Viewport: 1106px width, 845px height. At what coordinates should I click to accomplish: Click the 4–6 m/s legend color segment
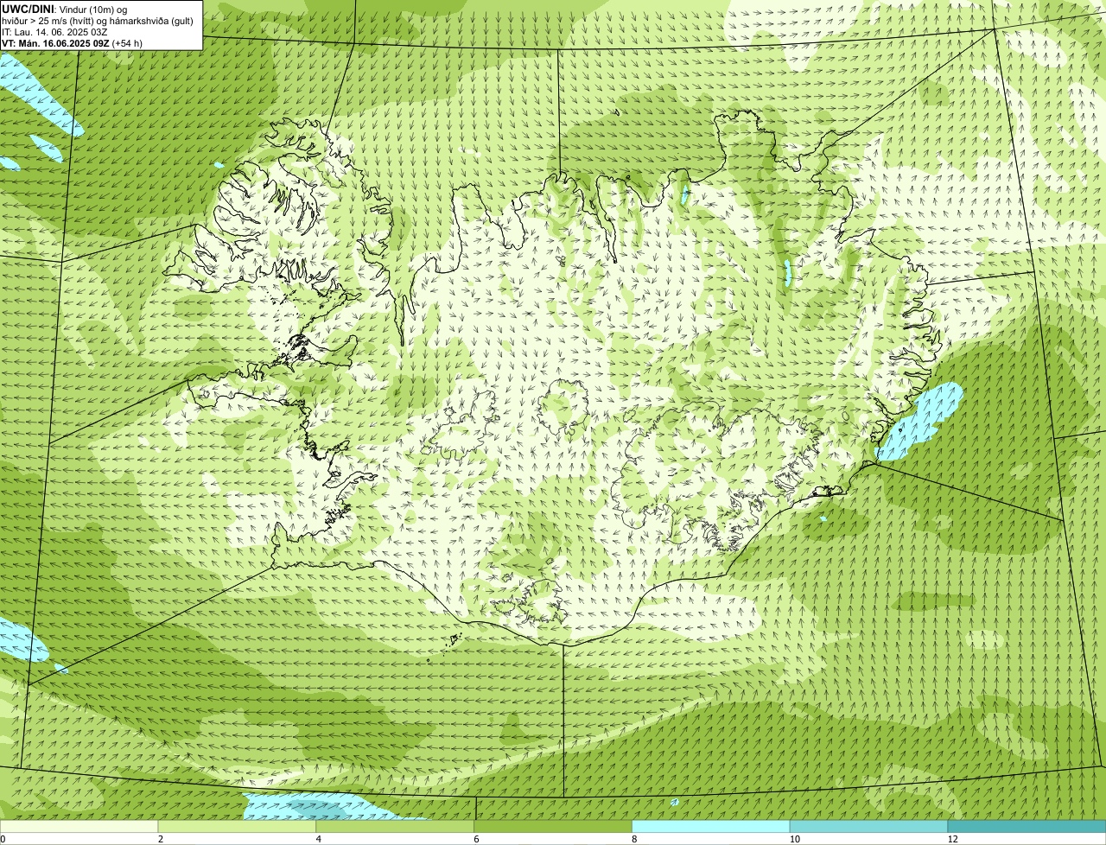click(396, 827)
